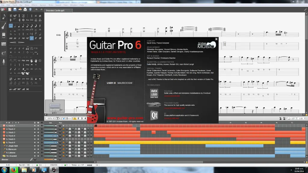Click the Open file toolbar icon

click(15, 9)
